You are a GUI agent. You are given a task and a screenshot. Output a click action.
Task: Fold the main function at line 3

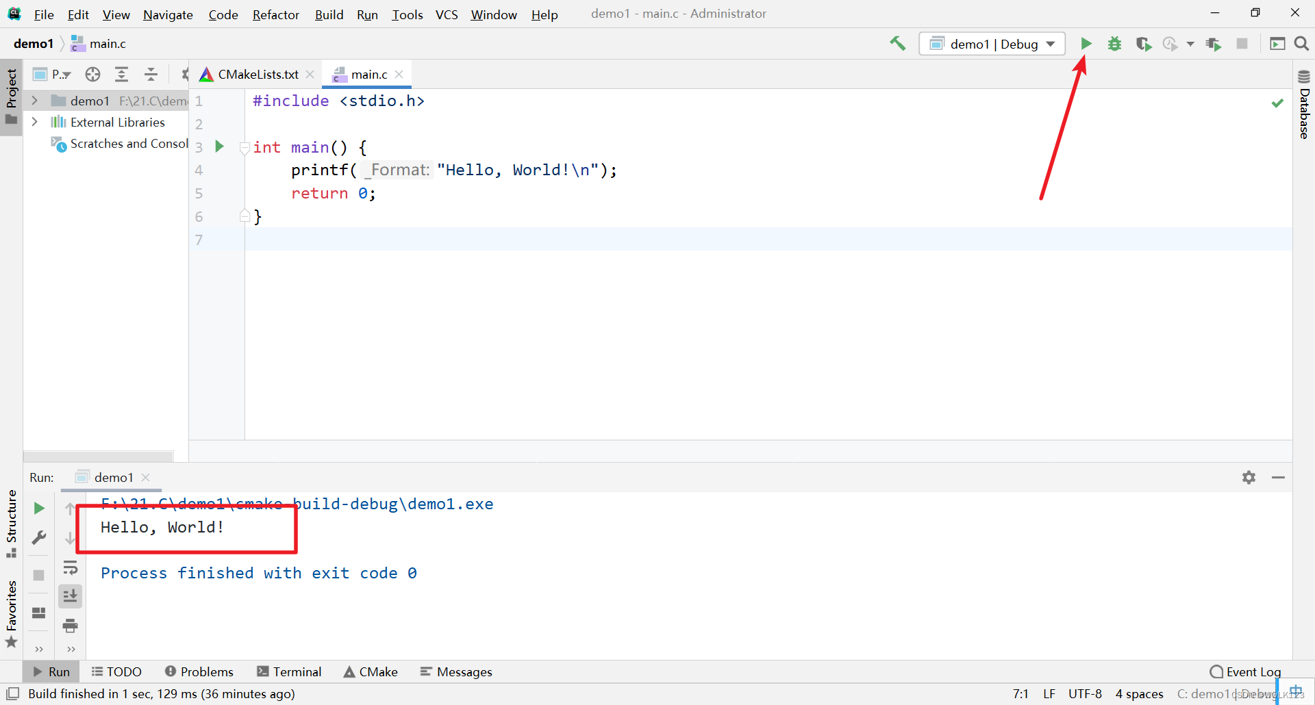pyautogui.click(x=244, y=147)
